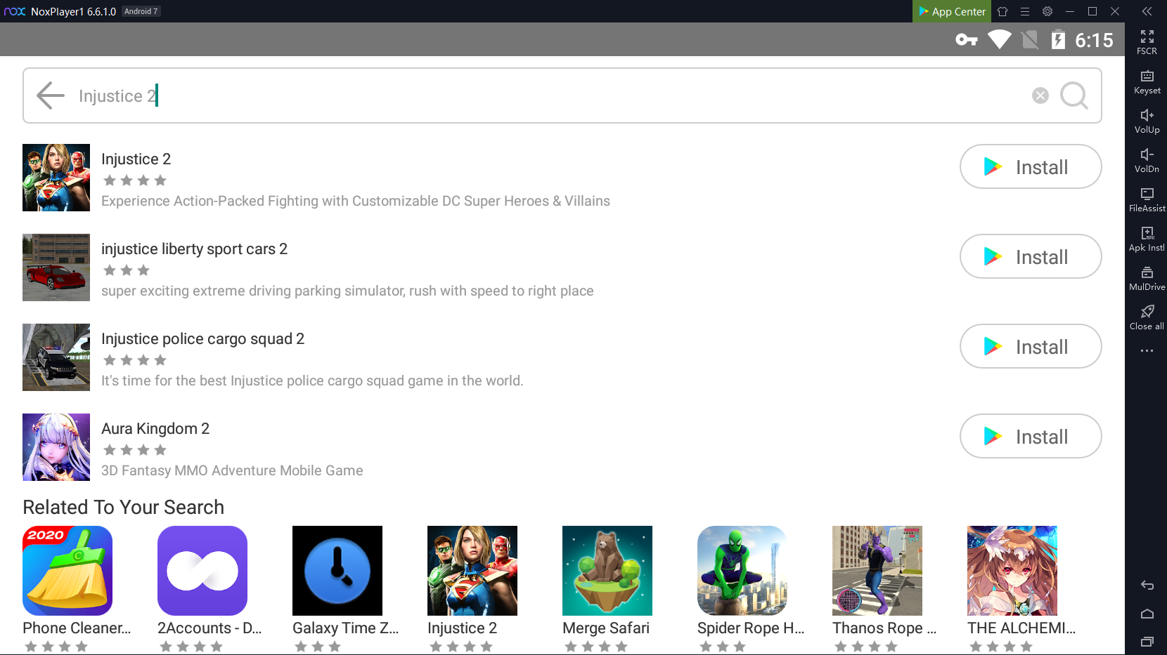The width and height of the screenshot is (1167, 655).
Task: Click the VPN key status icon
Action: pyautogui.click(x=967, y=40)
